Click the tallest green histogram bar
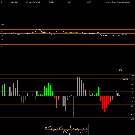 click(77, 86)
